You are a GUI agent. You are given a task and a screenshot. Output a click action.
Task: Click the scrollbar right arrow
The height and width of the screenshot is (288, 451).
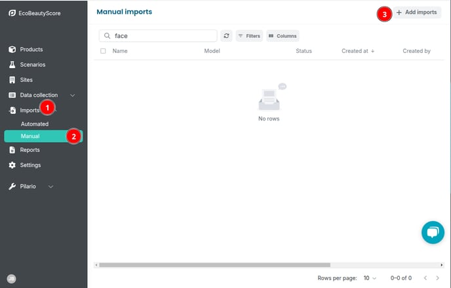click(x=442, y=265)
